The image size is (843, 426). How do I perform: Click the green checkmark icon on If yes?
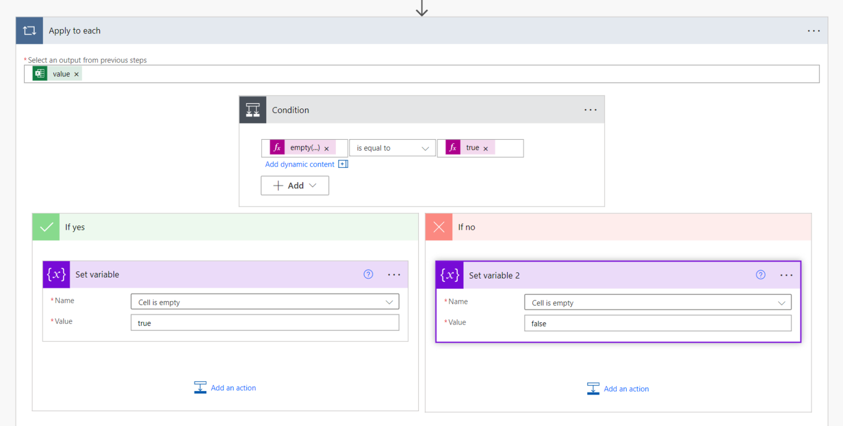click(x=46, y=226)
